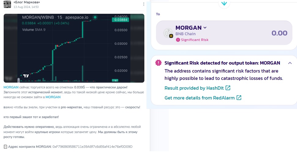Click the TradingView logo on the chart
The height and width of the screenshot is (157, 297).
(x=26, y=76)
